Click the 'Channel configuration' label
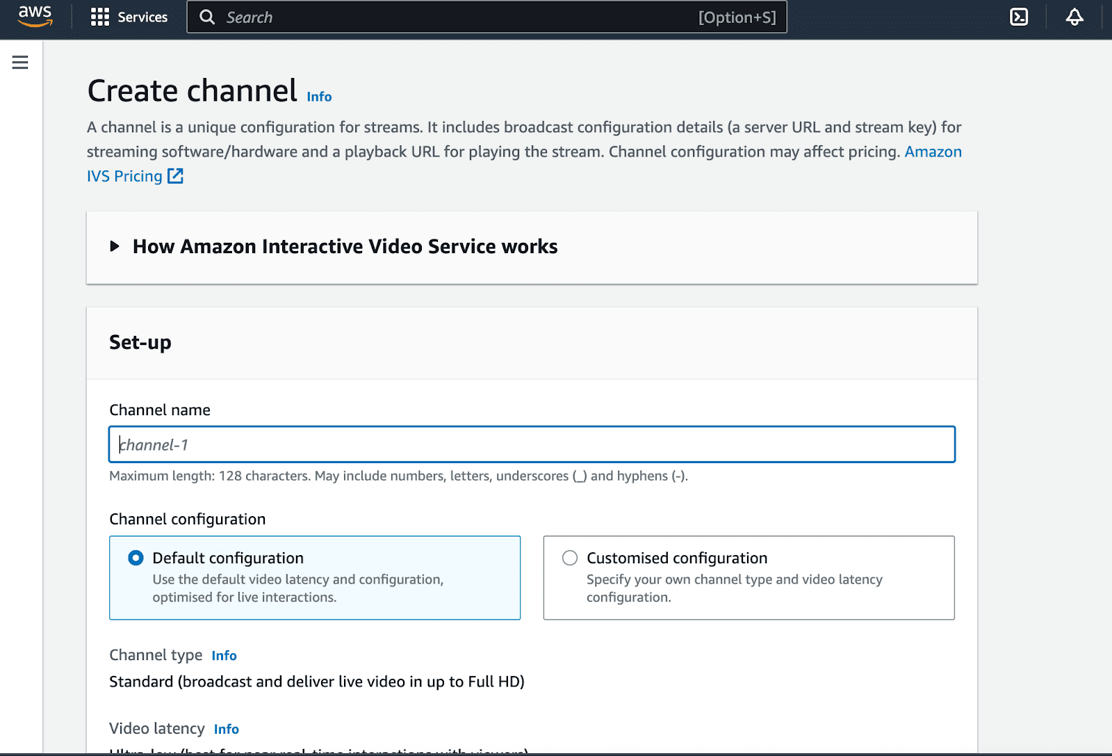This screenshot has height=756, width=1112. pyautogui.click(x=188, y=519)
